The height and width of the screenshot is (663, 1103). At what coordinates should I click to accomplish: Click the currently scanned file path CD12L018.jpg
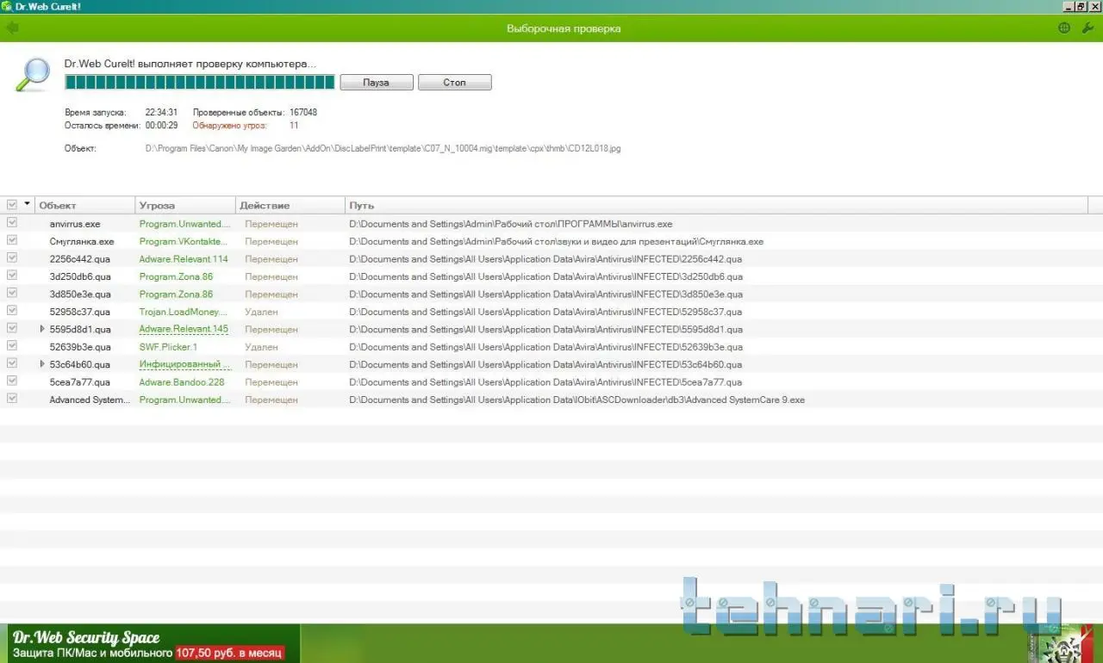[x=383, y=148]
